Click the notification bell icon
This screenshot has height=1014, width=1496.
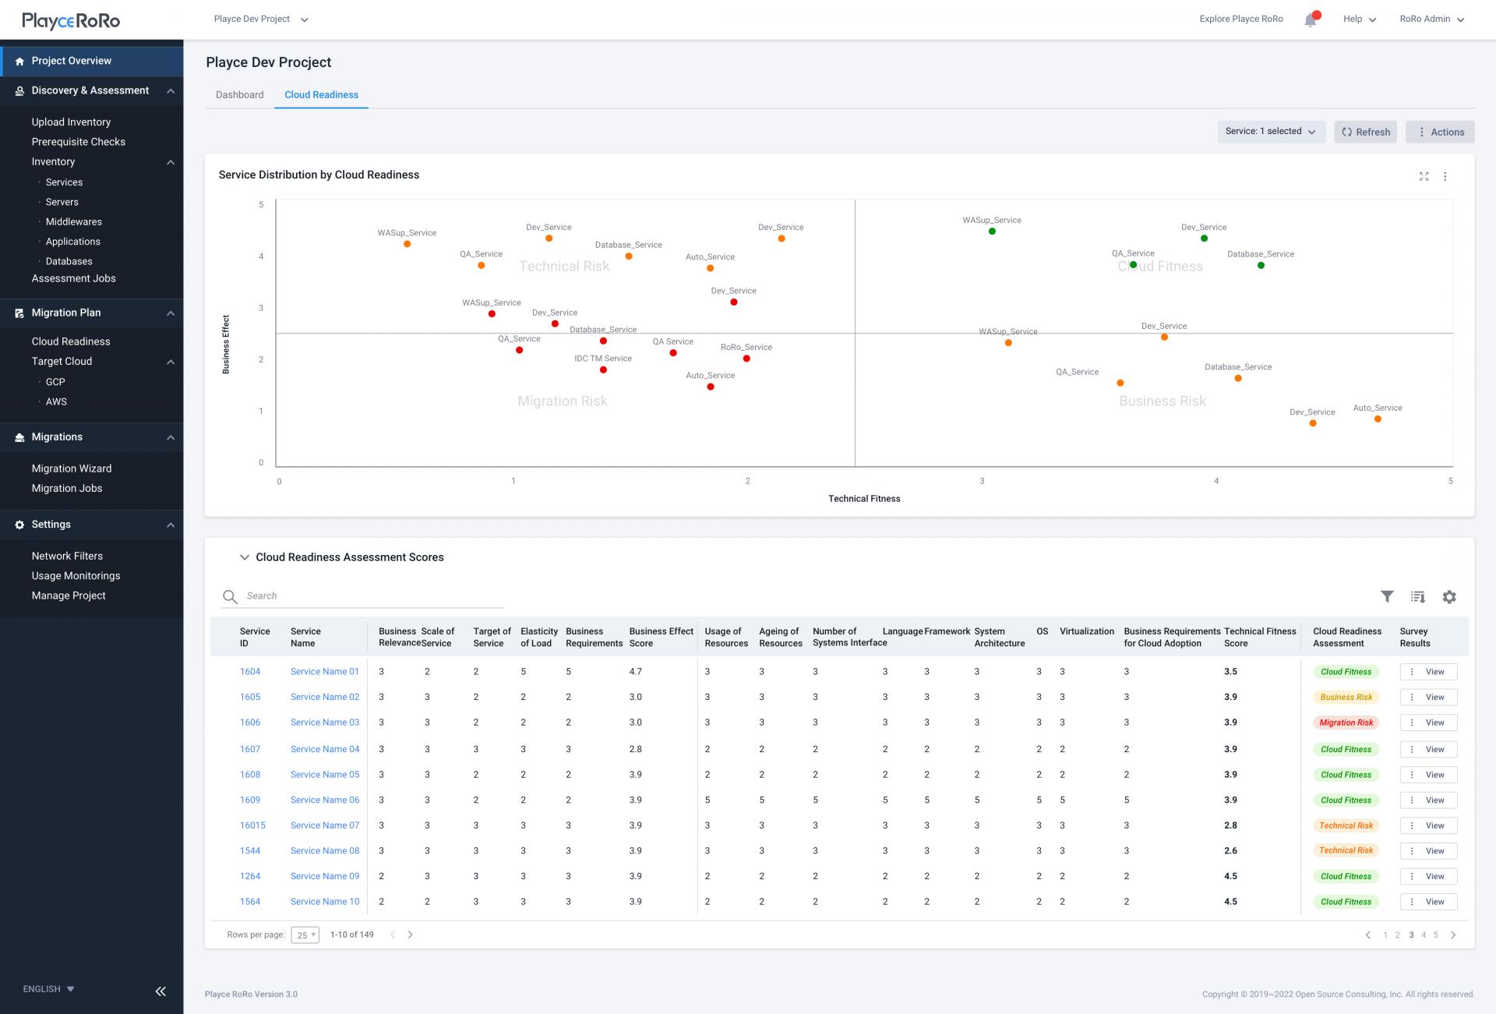pos(1311,20)
